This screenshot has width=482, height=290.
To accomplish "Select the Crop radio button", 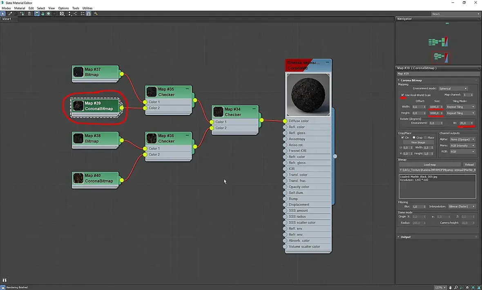I will (x=414, y=138).
